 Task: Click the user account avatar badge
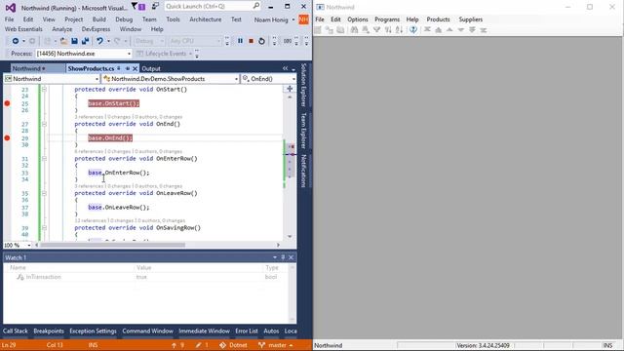(x=303, y=19)
